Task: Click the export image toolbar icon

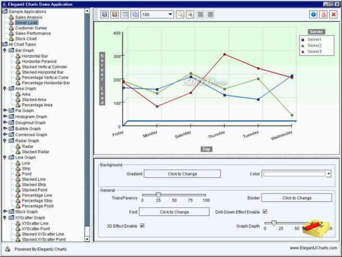Action: (114, 14)
